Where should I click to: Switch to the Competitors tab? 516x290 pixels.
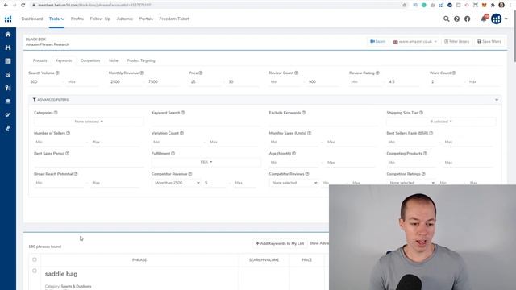point(90,60)
